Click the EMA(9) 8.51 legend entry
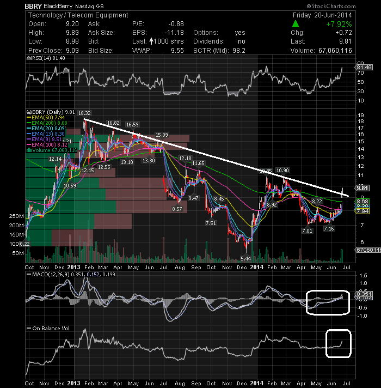The height and width of the screenshot is (388, 381). tap(45, 140)
